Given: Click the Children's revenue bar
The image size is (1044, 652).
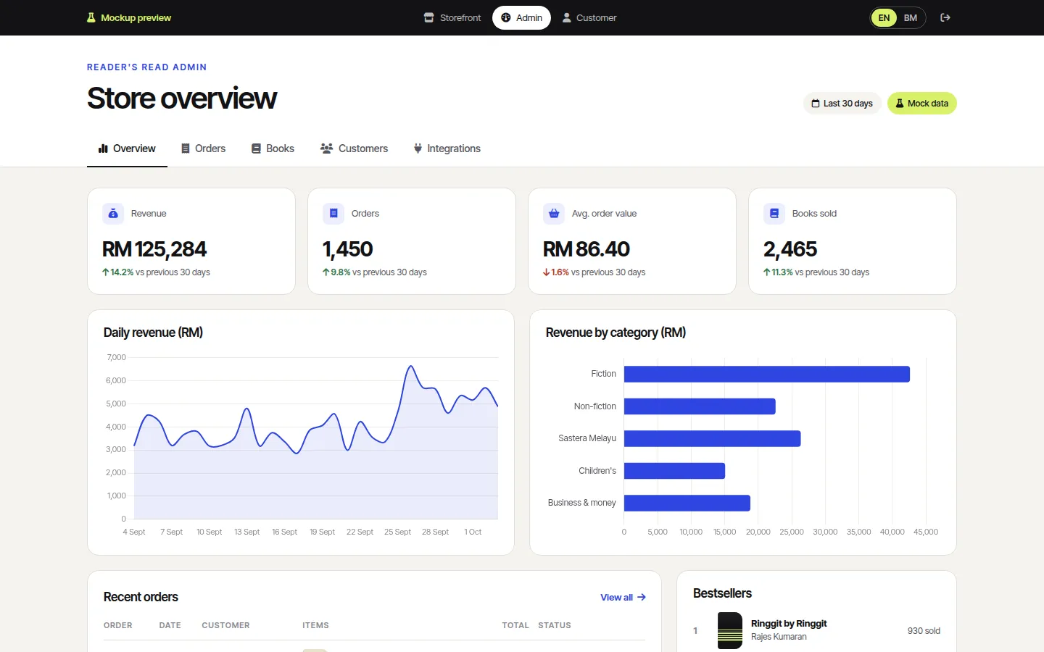Looking at the screenshot, I should tap(674, 471).
